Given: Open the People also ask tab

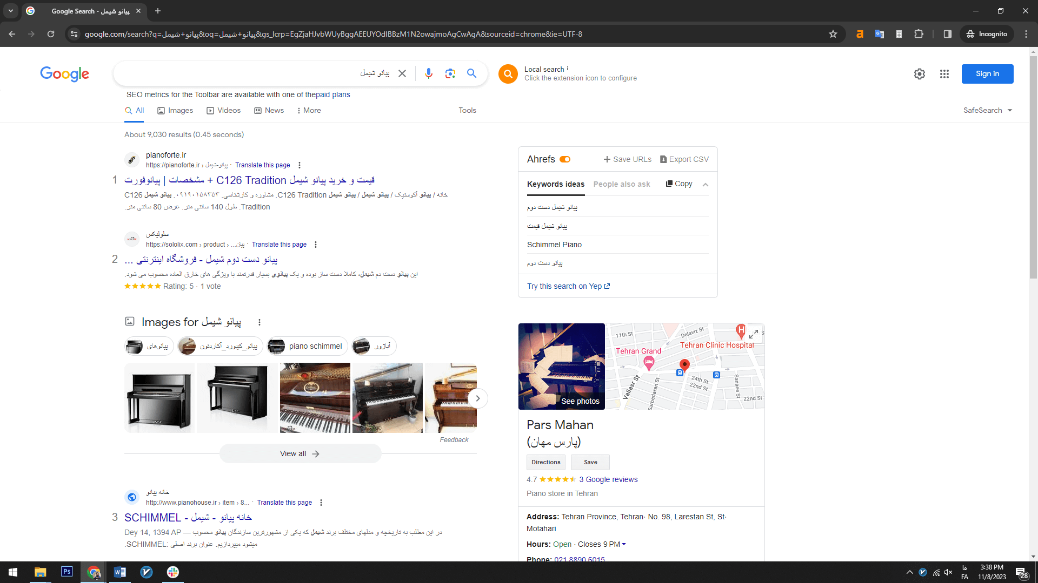Looking at the screenshot, I should pos(622,184).
